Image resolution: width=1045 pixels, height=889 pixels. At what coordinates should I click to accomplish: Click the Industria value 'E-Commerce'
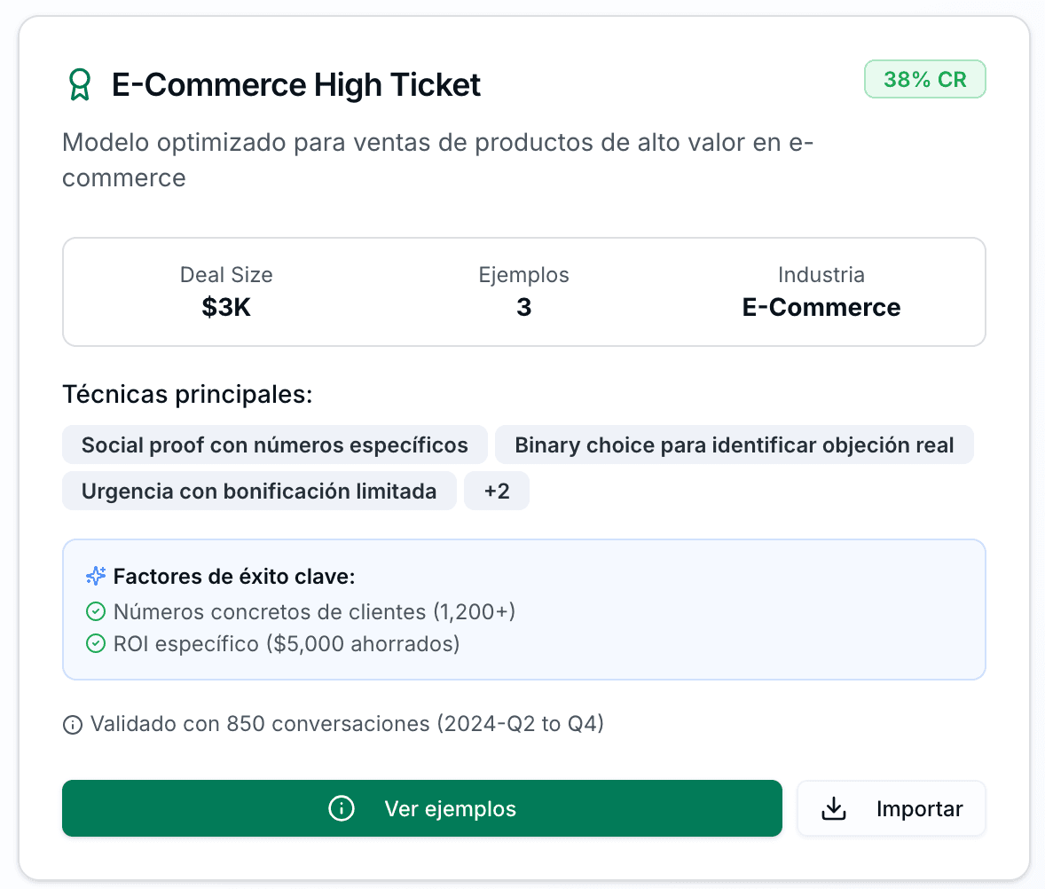point(821,307)
